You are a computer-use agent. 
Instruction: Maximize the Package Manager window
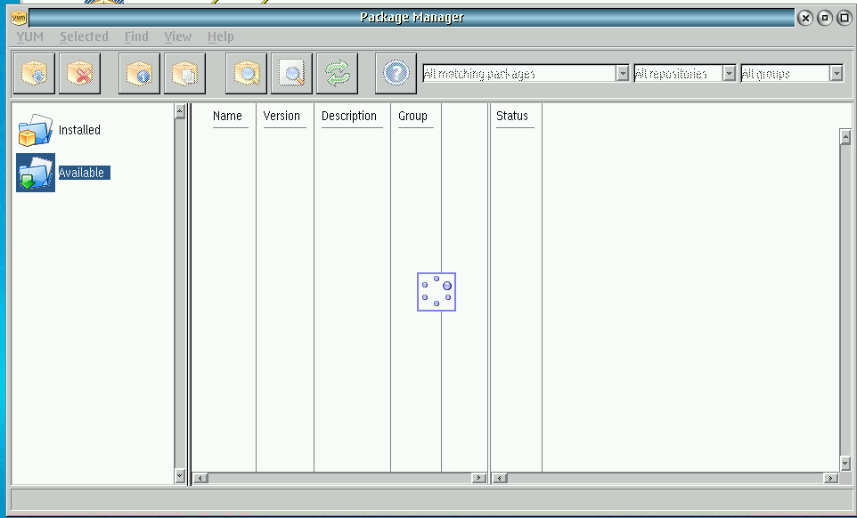click(x=845, y=18)
